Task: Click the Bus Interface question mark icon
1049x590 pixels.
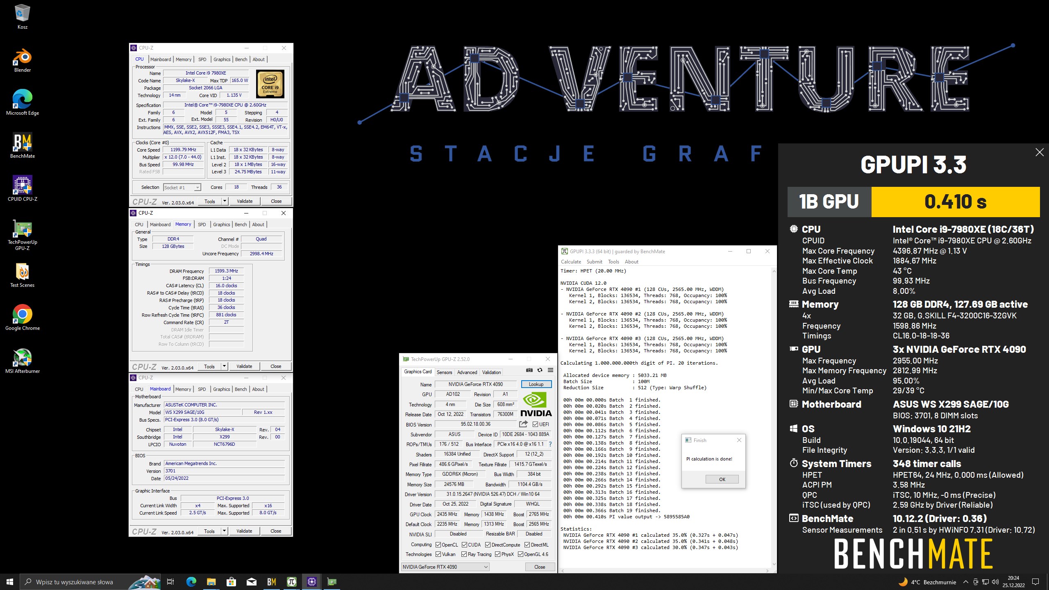Action: click(x=550, y=444)
